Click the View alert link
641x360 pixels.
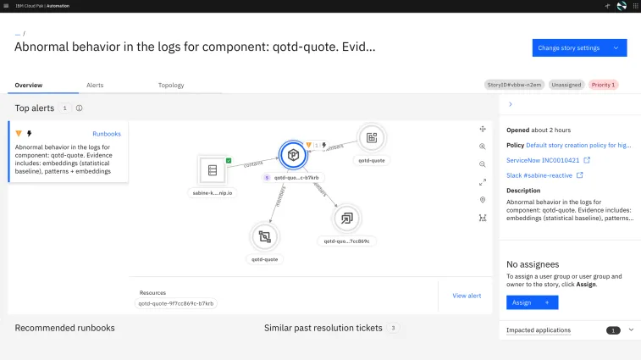point(467,296)
